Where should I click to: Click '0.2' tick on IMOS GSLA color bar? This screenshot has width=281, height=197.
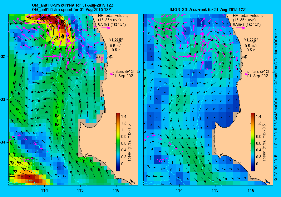(x=259, y=157)
